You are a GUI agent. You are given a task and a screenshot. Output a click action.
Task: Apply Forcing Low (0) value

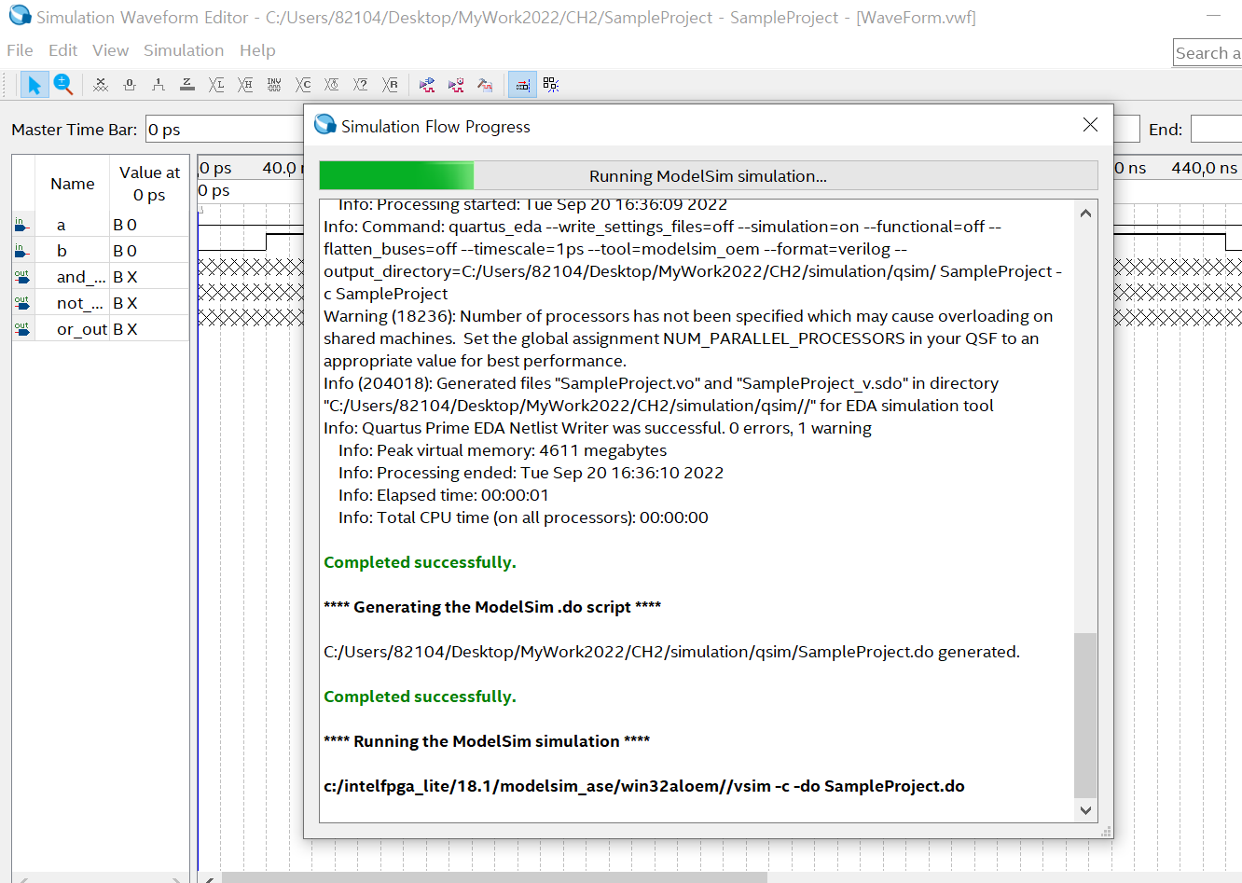(130, 85)
